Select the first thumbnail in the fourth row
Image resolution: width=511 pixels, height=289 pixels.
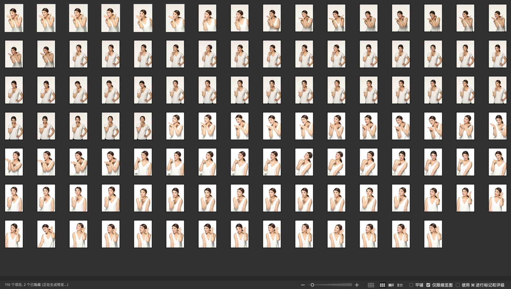pos(14,126)
